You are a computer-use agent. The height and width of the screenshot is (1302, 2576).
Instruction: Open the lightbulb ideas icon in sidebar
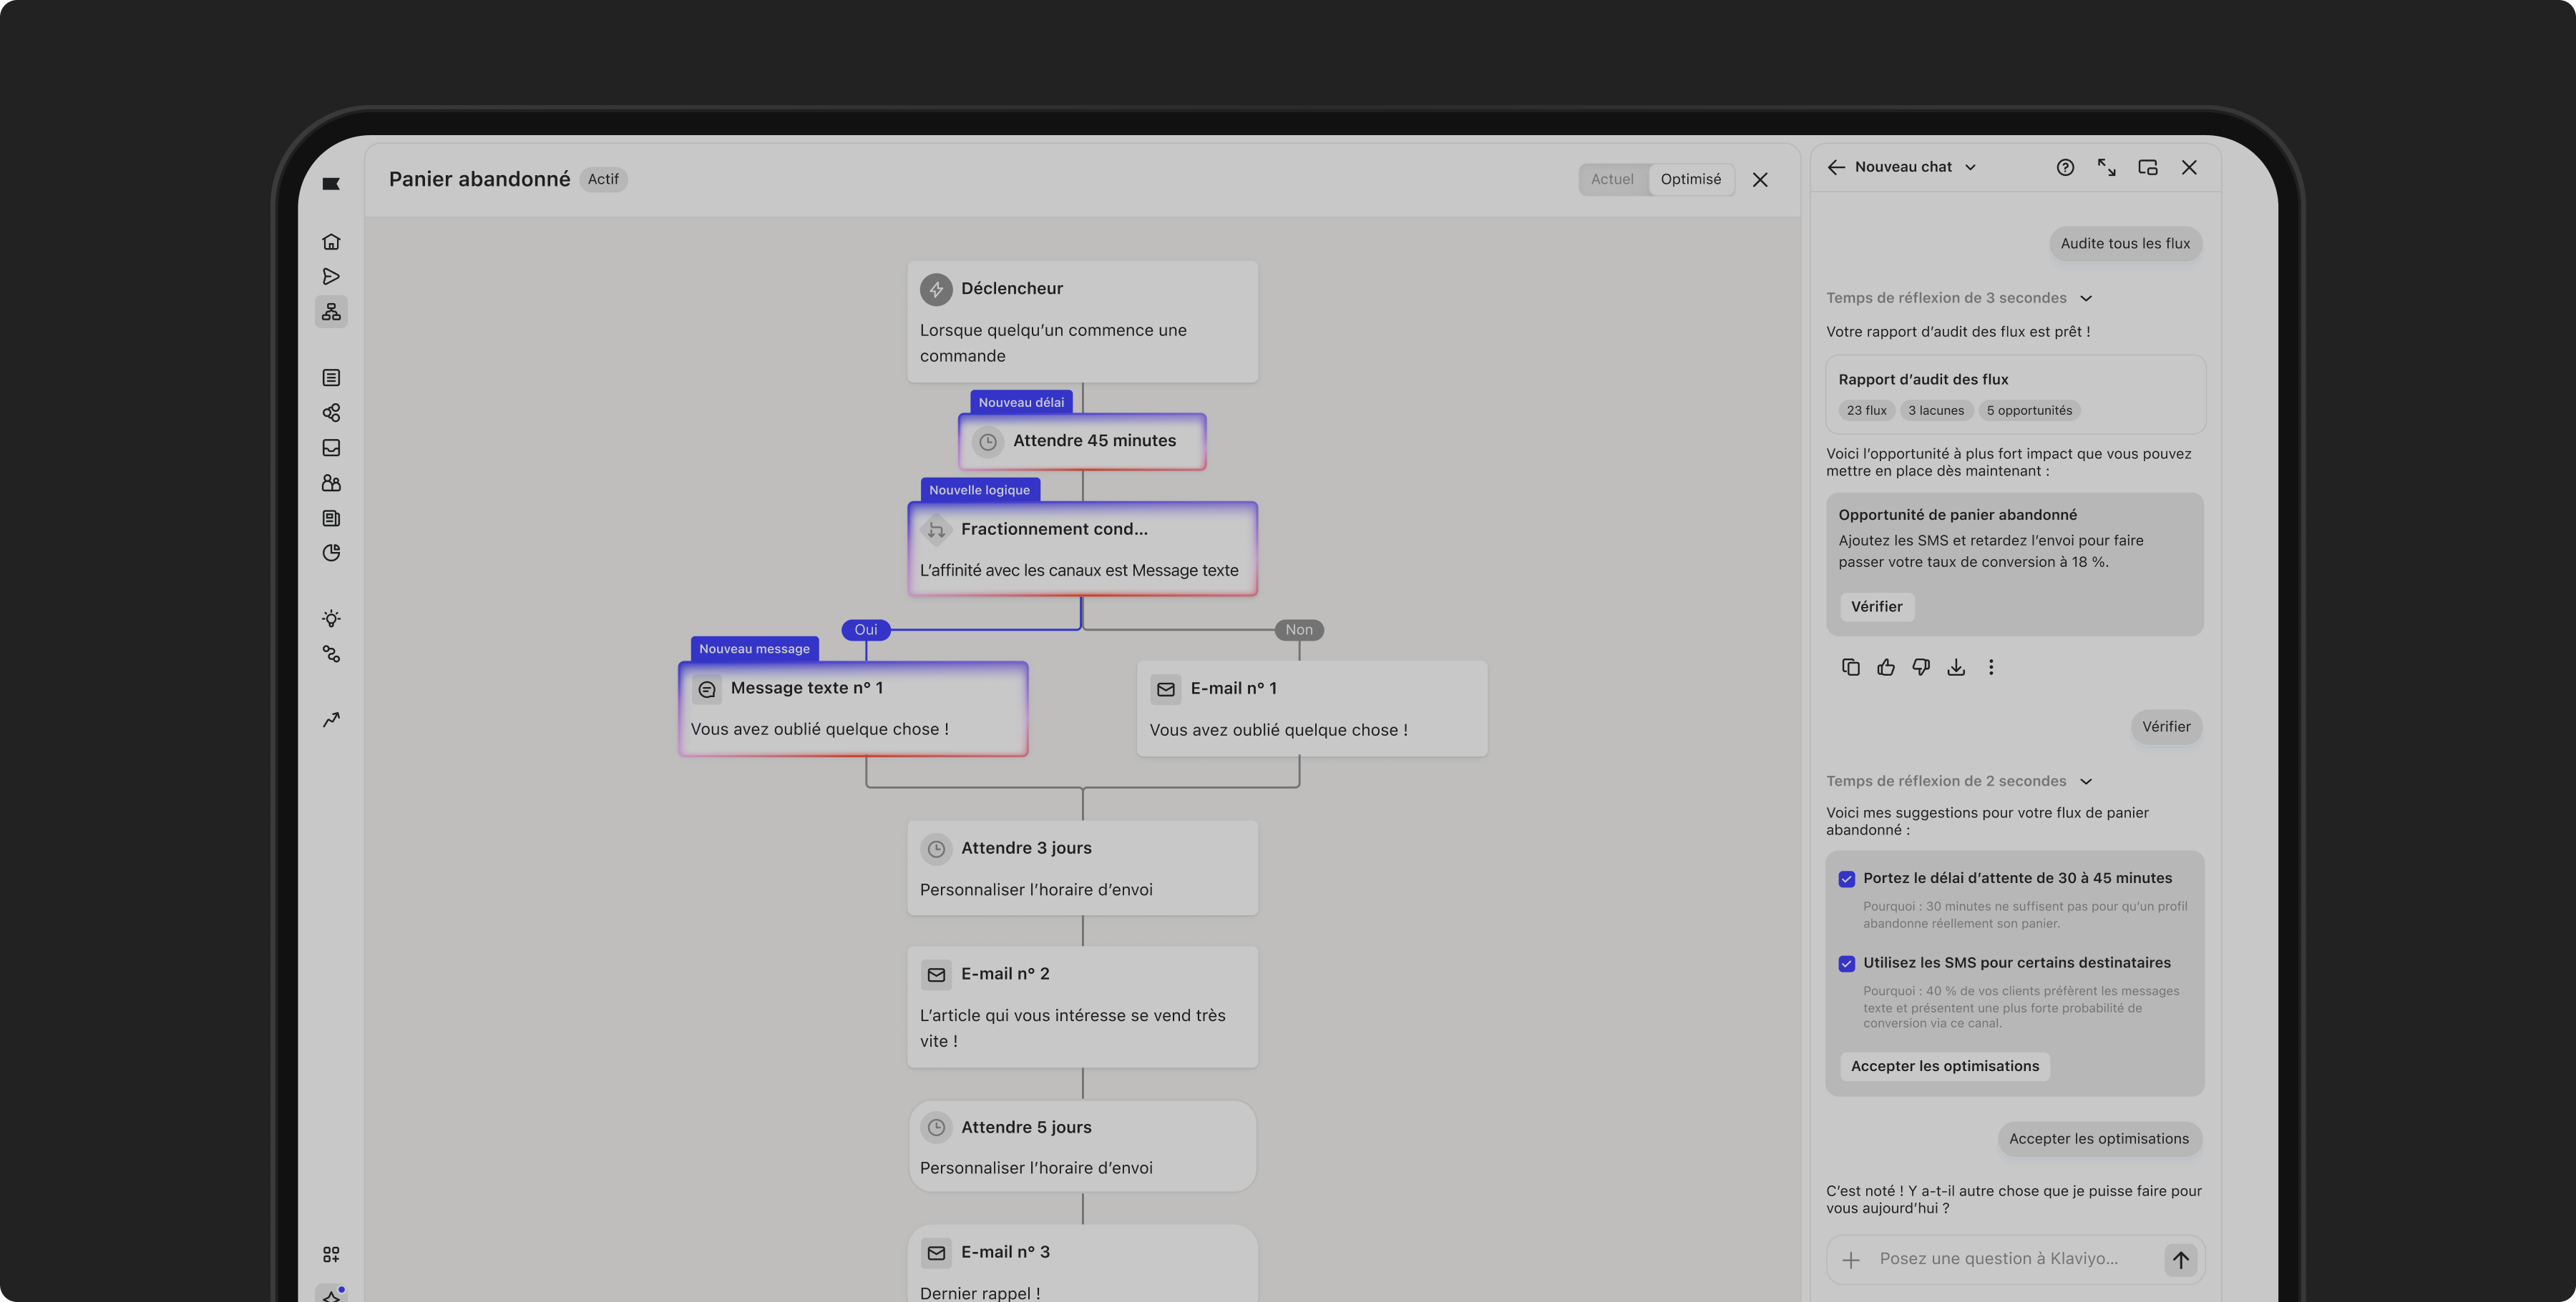coord(331,618)
